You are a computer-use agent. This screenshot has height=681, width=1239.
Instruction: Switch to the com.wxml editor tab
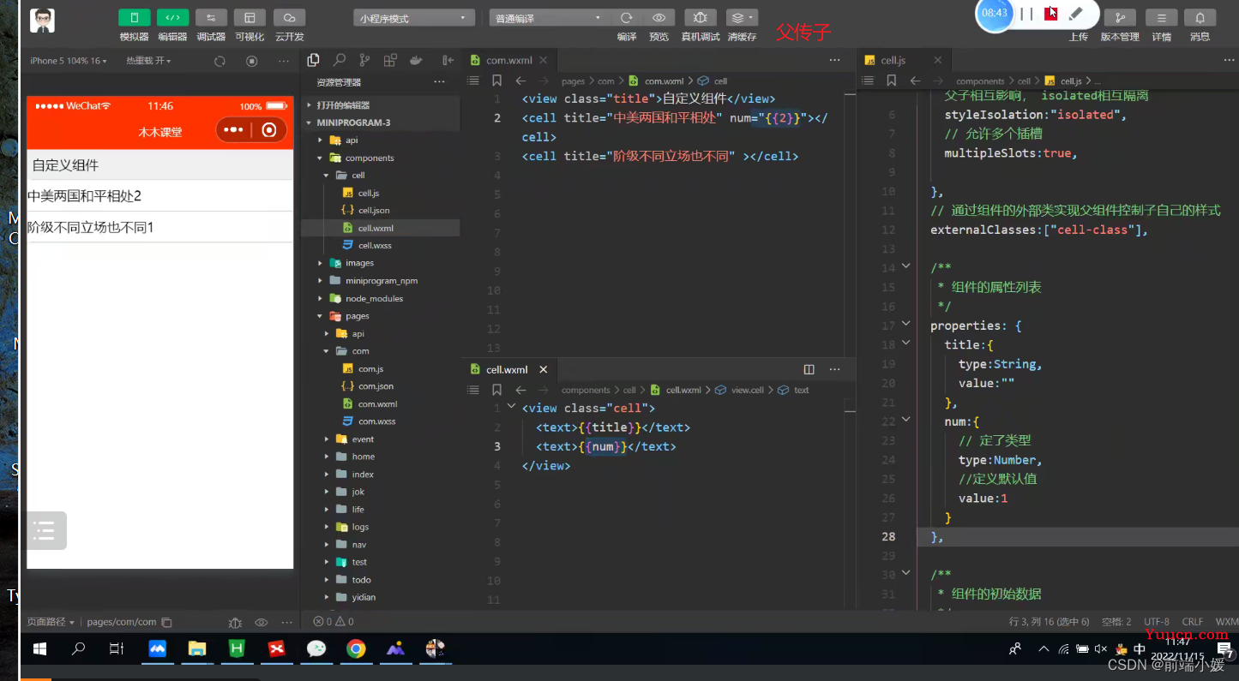(508, 60)
